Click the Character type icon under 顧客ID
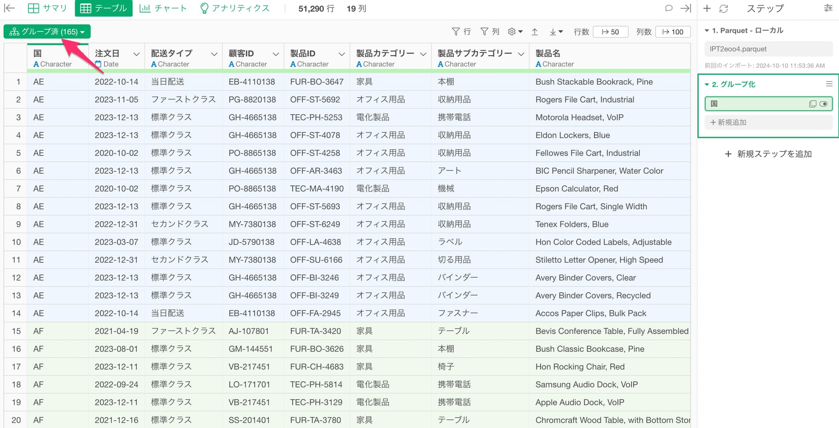Viewport: 839px width, 428px height. 232,64
